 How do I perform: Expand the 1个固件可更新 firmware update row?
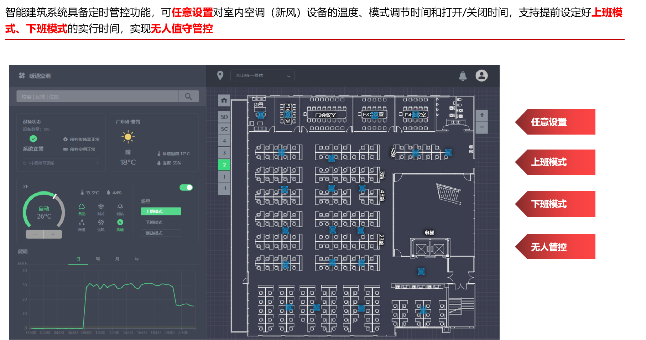[x=61, y=163]
